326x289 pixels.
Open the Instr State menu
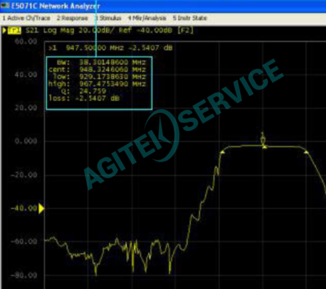(190, 18)
